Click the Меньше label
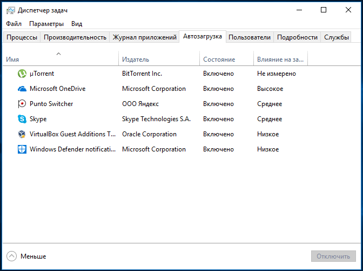The height and width of the screenshot is (271, 363). coord(33,256)
